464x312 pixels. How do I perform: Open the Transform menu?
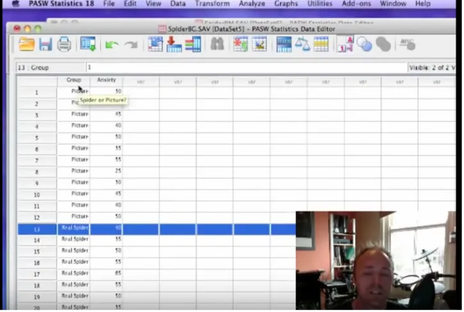(212, 4)
